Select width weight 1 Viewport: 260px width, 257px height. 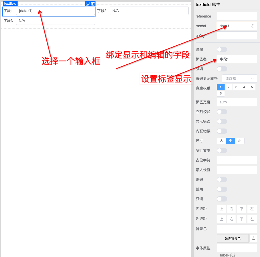221,87
